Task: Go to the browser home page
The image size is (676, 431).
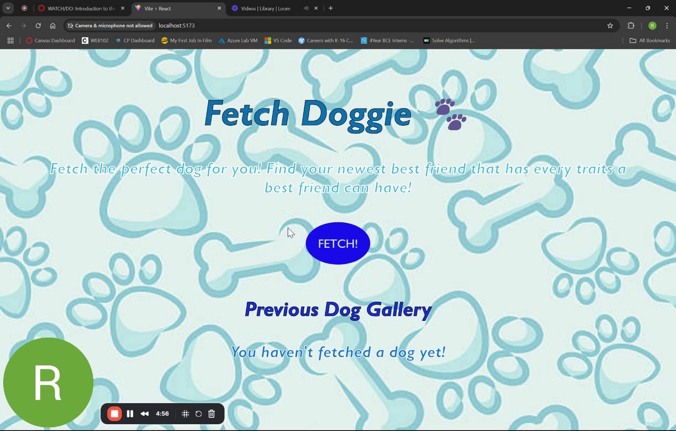Action: click(53, 25)
